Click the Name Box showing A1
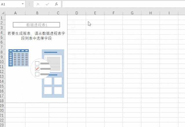 pos(12,4)
